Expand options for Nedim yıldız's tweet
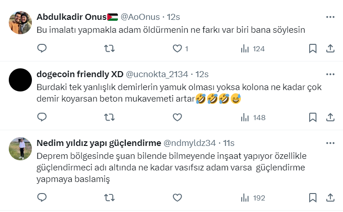 (330, 143)
